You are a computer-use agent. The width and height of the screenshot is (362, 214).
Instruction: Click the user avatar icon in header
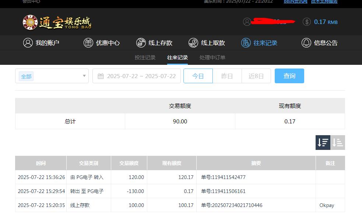point(247,22)
